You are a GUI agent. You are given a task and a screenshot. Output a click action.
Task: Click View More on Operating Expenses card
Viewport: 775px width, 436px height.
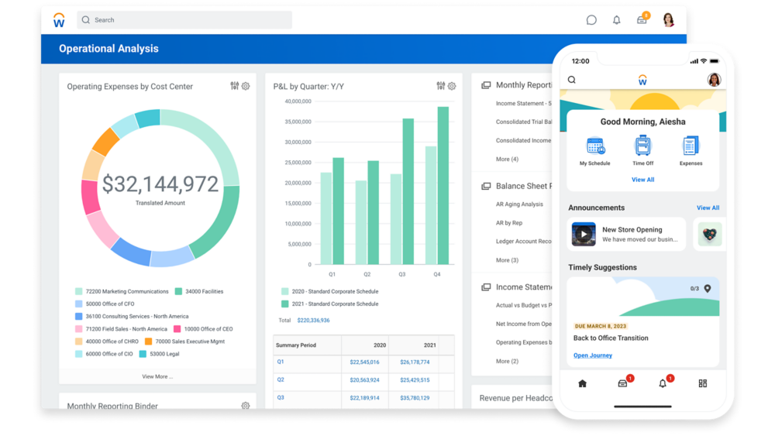(157, 376)
